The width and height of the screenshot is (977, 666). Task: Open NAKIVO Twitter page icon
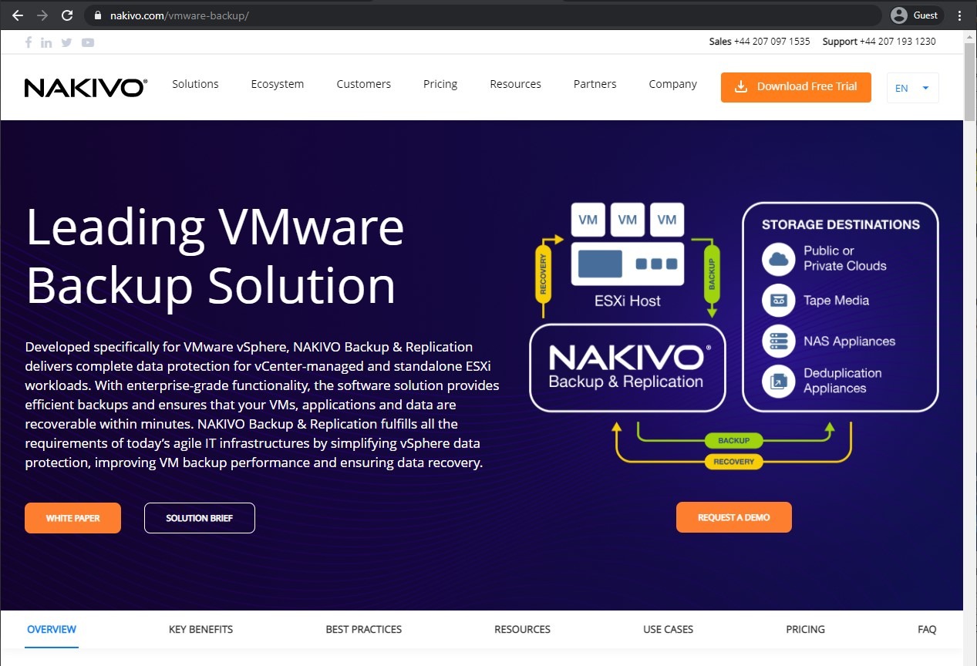pos(67,42)
